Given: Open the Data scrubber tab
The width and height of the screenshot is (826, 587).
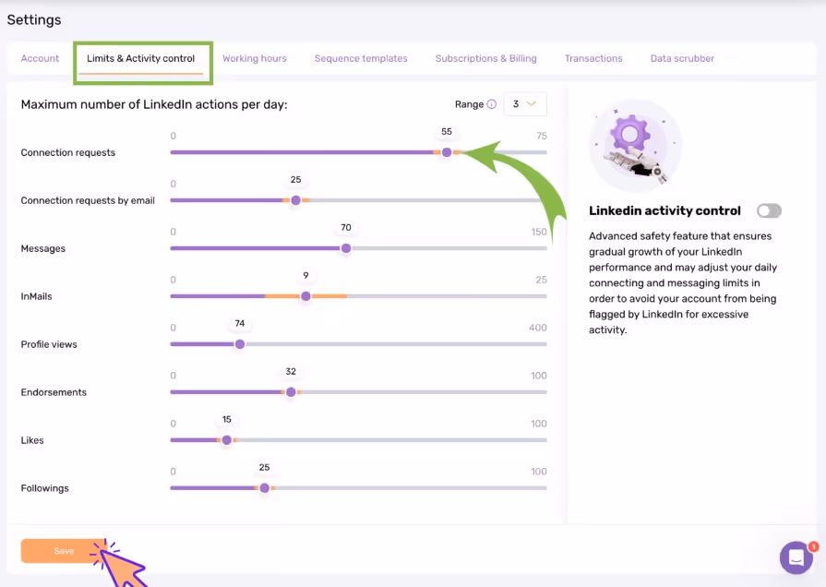Looking at the screenshot, I should pos(682,58).
